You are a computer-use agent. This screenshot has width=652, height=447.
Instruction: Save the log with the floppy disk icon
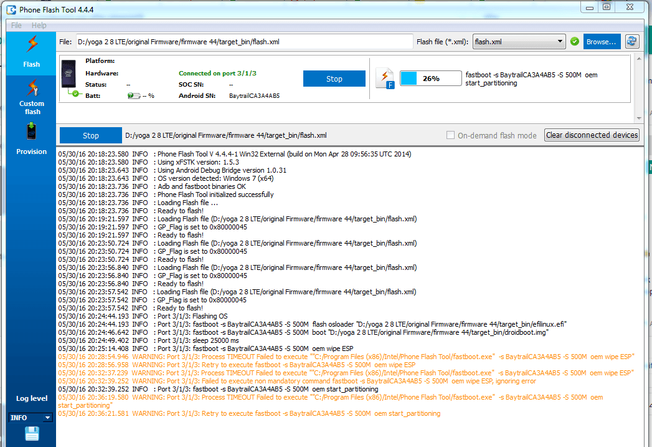click(x=32, y=433)
